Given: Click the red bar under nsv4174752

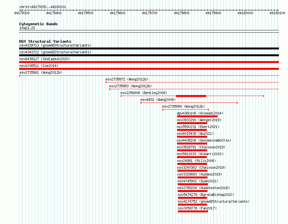Looking at the screenshot, I should click(x=193, y=205).
